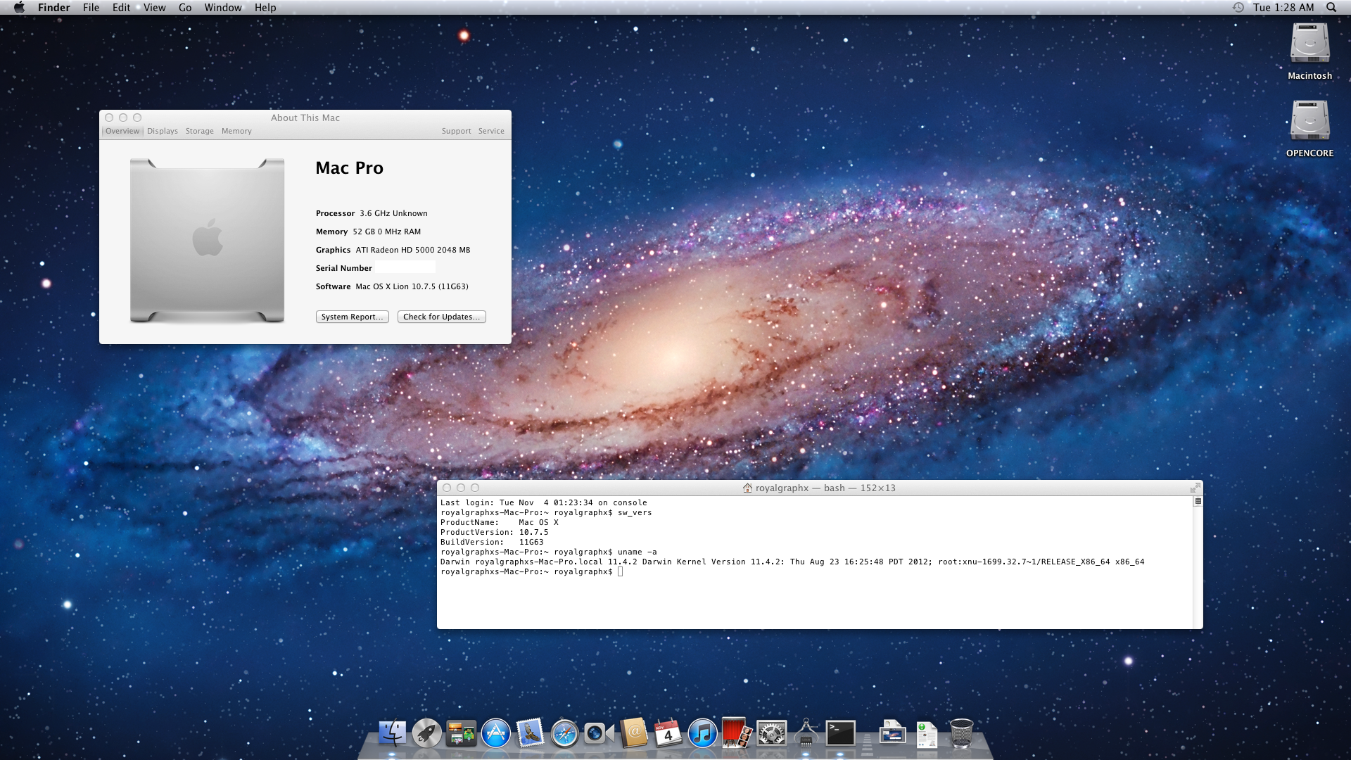Open the Go menu
Image resolution: width=1351 pixels, height=760 pixels.
(185, 7)
